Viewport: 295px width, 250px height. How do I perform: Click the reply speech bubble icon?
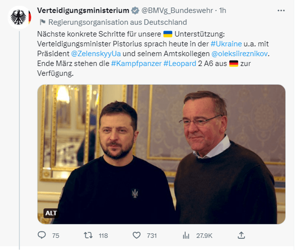click(x=42, y=235)
